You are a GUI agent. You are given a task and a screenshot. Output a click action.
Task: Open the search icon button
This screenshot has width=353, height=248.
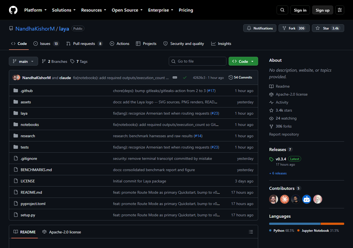click(282, 10)
